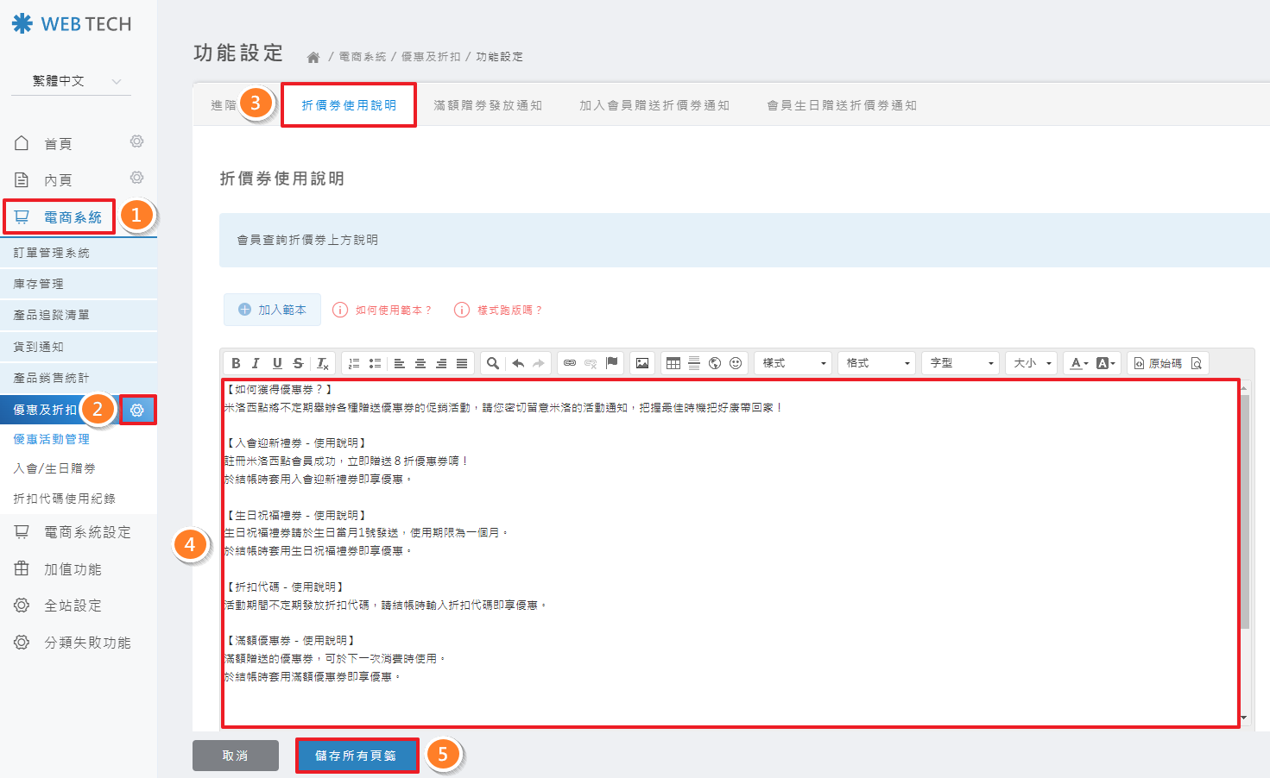Insert a hyperlink in the editor
1270x778 pixels.
570,362
